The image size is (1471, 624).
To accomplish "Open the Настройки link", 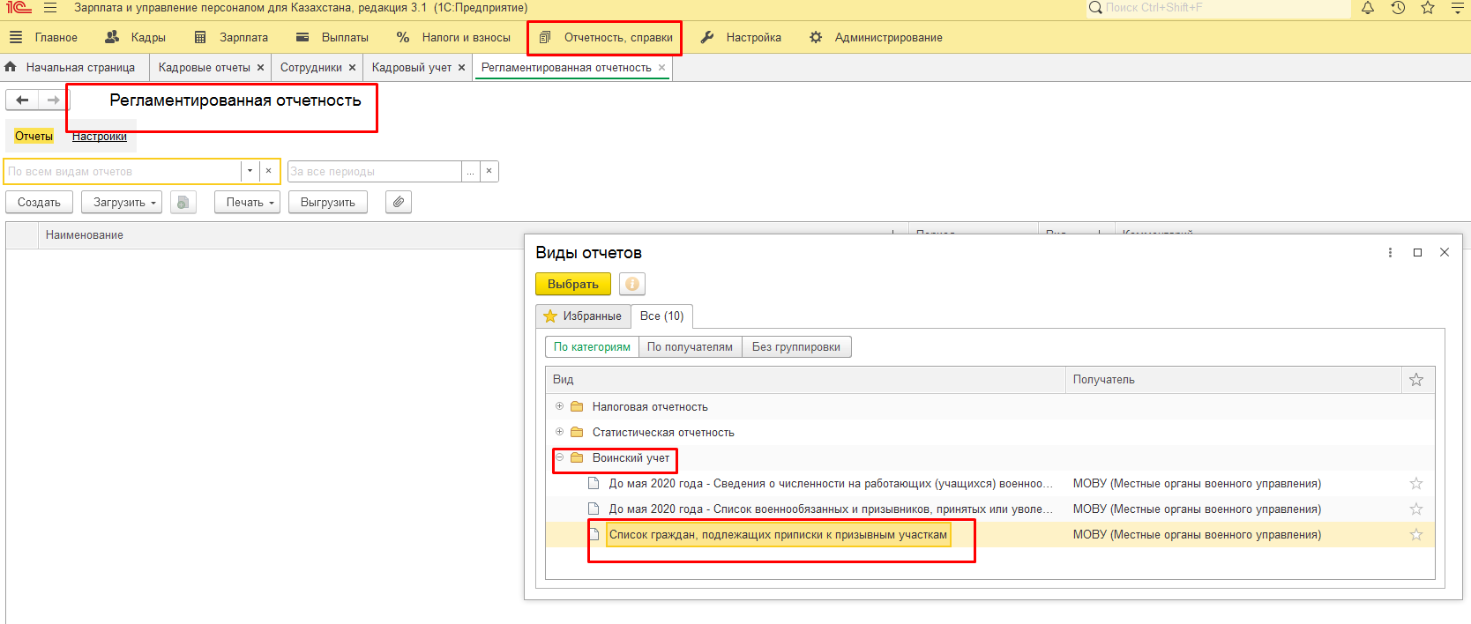I will 100,137.
